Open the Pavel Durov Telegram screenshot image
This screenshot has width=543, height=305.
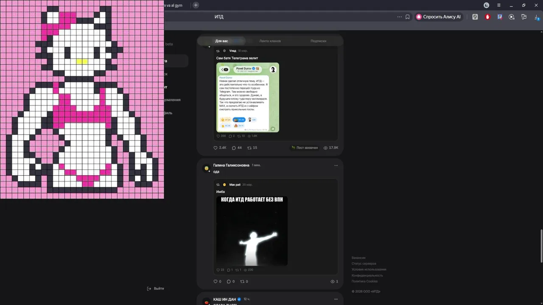[x=248, y=97]
